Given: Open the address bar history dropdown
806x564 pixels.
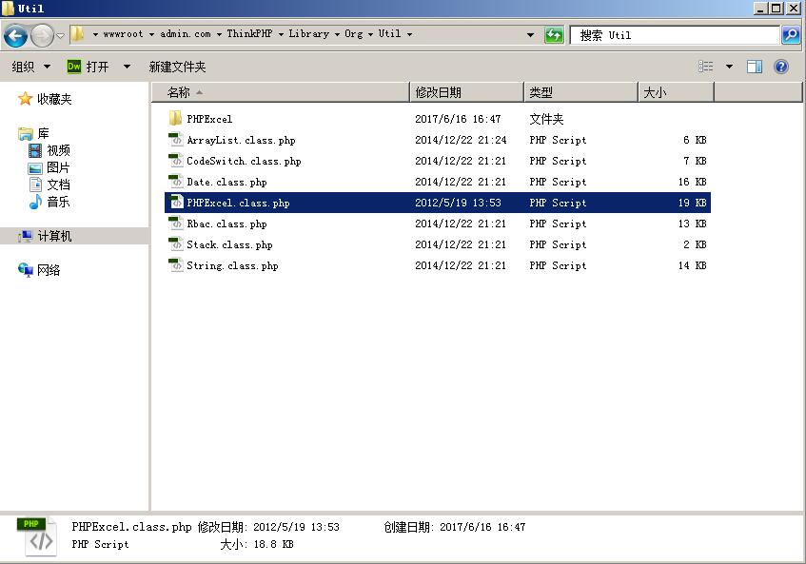Looking at the screenshot, I should click(530, 35).
